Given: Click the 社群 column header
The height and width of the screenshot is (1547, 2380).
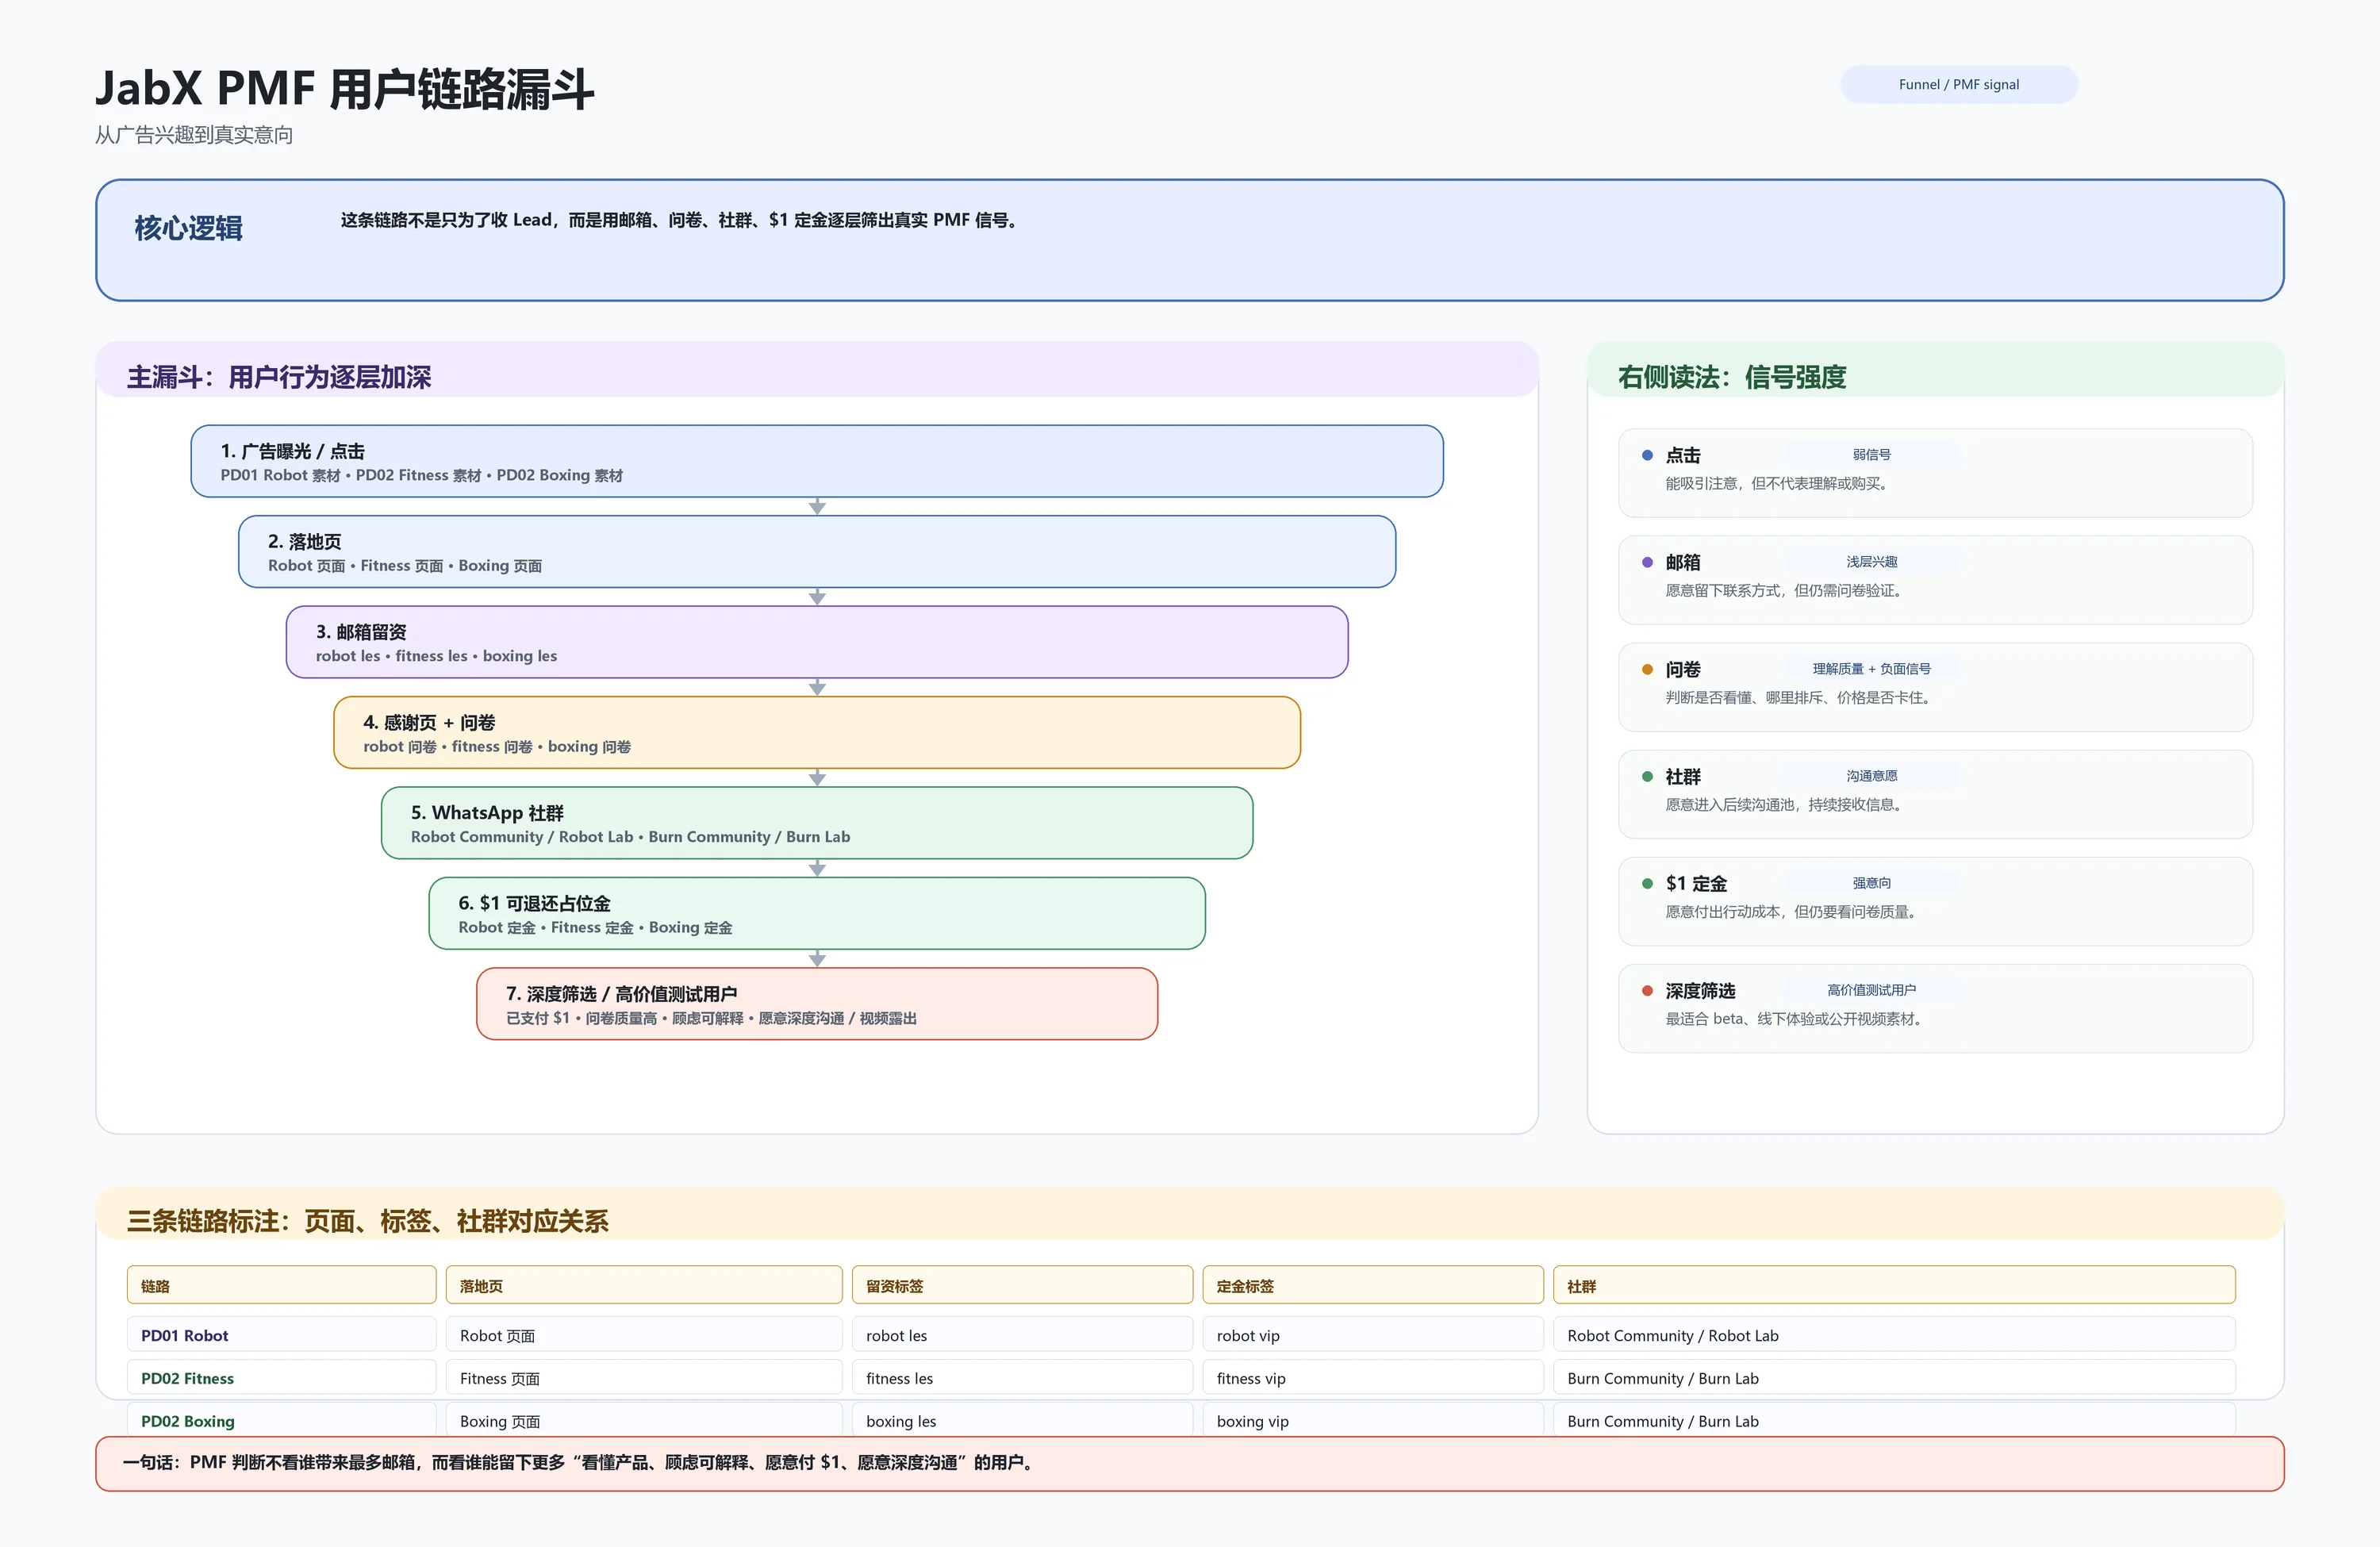Looking at the screenshot, I should click(x=1894, y=1285).
